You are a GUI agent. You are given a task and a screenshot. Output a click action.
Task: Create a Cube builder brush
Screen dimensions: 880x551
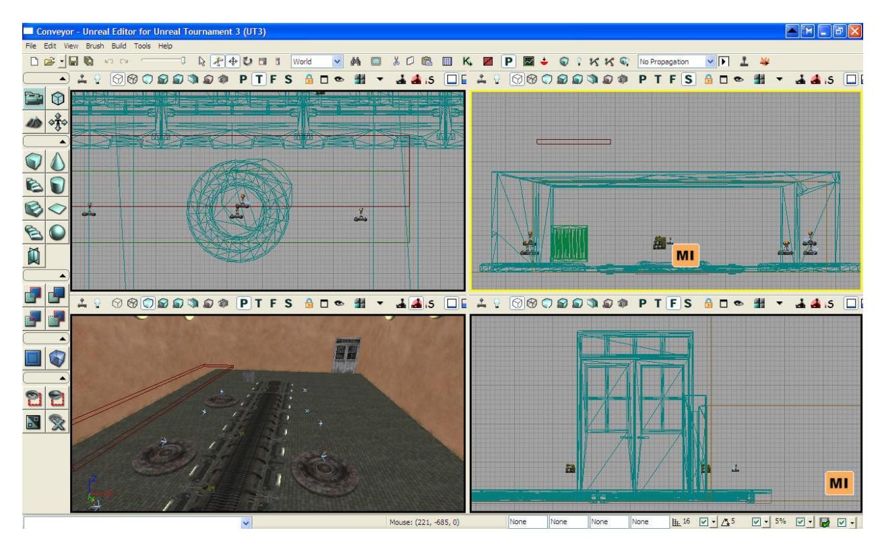click(34, 162)
